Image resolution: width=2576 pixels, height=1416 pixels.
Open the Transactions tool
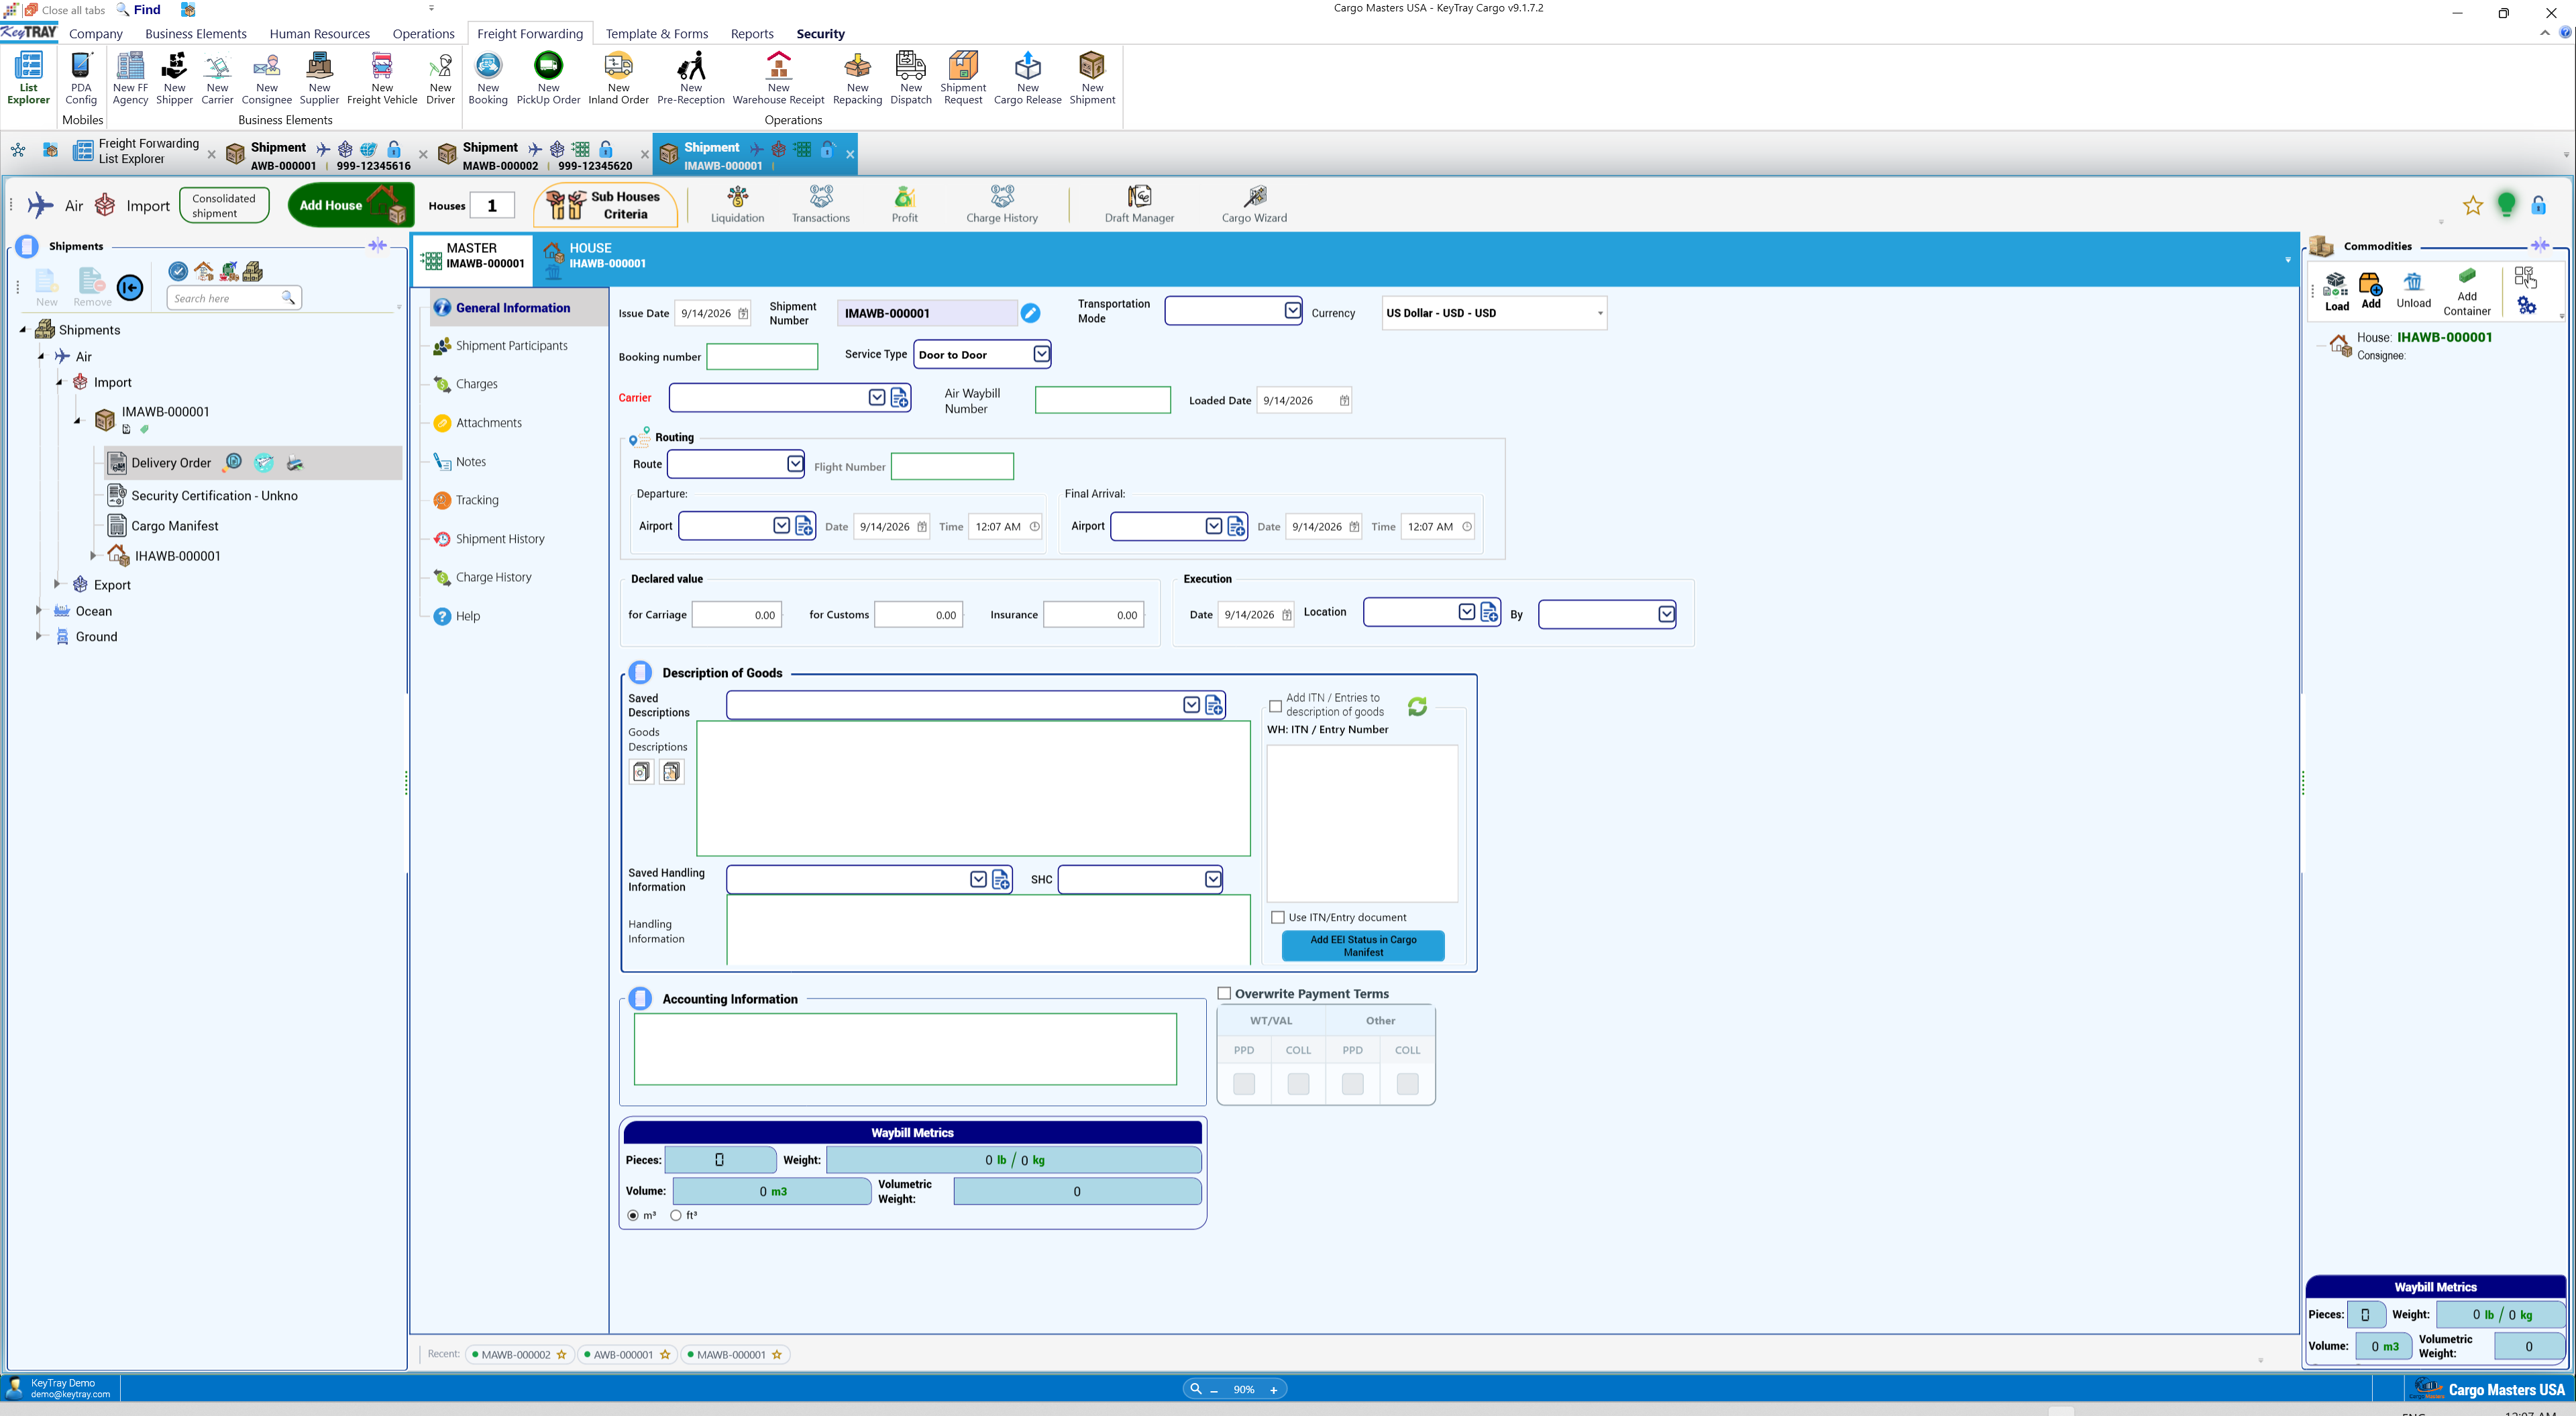pos(820,204)
